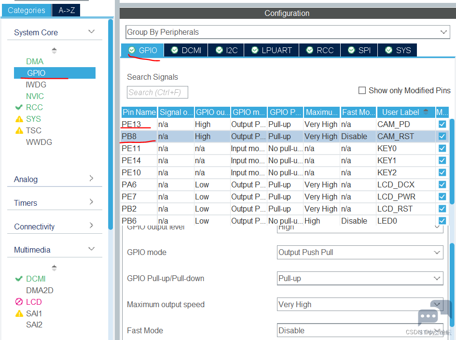The height and width of the screenshot is (340, 456).
Task: Select SAI2 peripheral
Action: pos(34,325)
